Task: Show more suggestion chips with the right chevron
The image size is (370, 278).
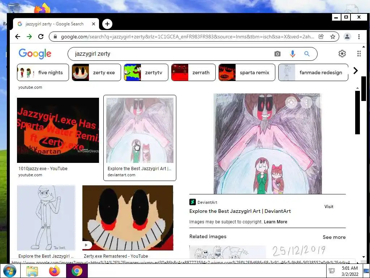Action: [x=356, y=71]
